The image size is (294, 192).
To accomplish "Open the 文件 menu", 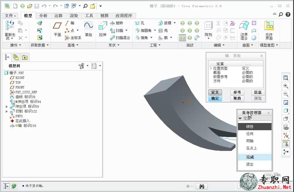I will 10,16.
